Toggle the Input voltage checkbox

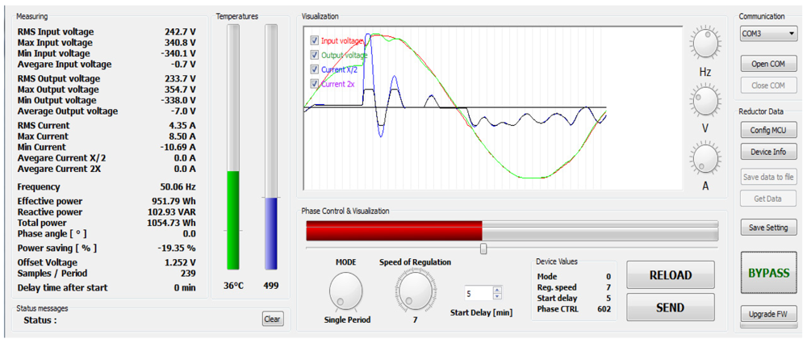(x=315, y=40)
